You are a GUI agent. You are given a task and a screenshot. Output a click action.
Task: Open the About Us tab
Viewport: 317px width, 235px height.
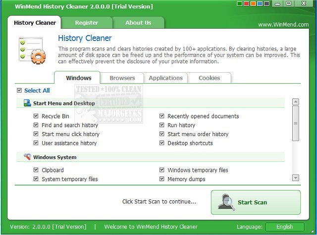click(x=138, y=23)
